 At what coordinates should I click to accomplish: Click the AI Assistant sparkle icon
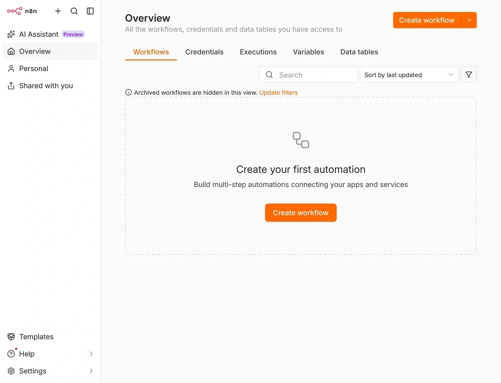pos(11,34)
